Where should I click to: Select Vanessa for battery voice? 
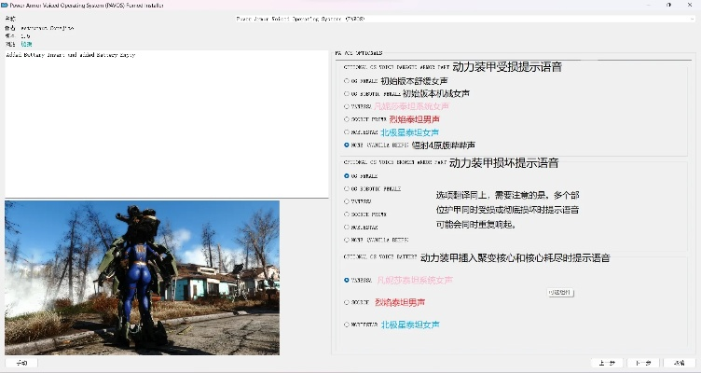(x=347, y=281)
